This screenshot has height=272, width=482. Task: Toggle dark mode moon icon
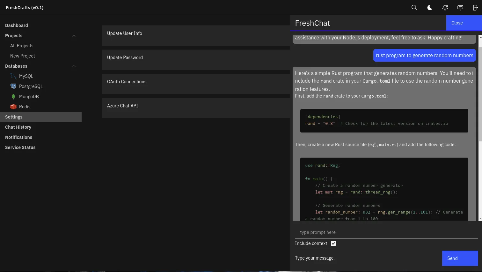[x=429, y=8]
